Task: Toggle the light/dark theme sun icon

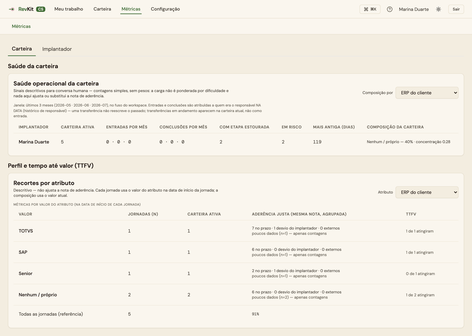Action: 439,9
